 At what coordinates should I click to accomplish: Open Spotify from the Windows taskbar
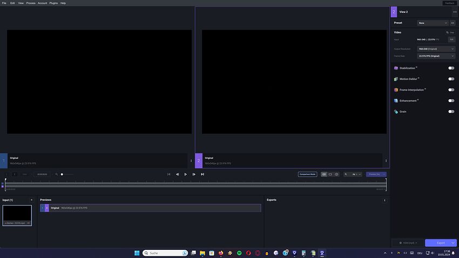click(x=239, y=253)
